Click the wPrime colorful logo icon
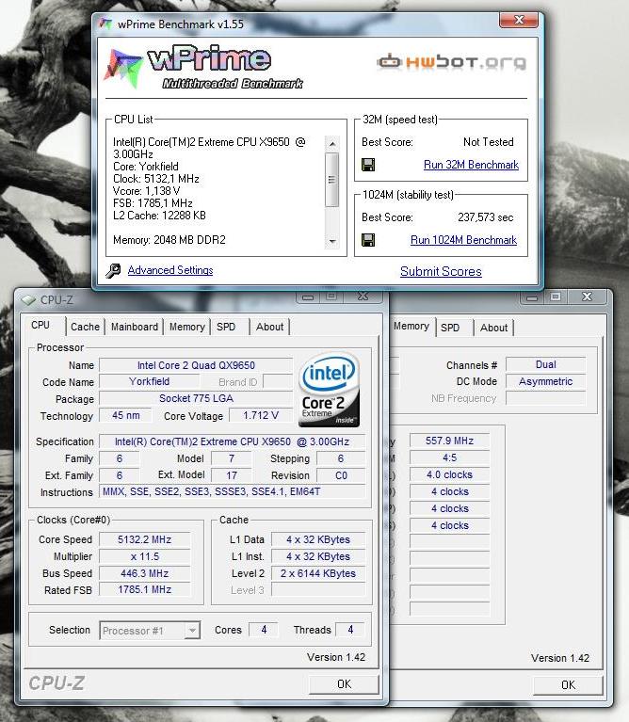 [x=122, y=68]
